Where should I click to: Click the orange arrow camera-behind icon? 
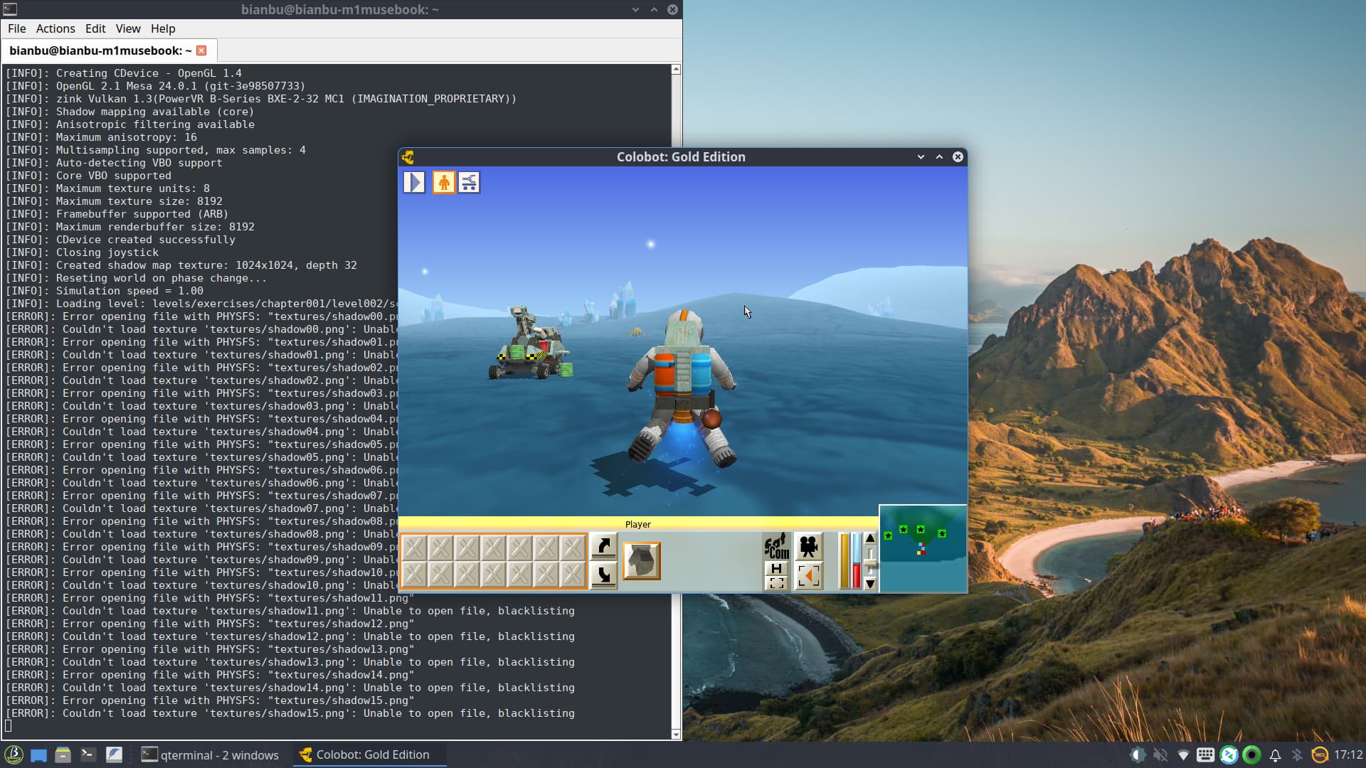click(808, 576)
